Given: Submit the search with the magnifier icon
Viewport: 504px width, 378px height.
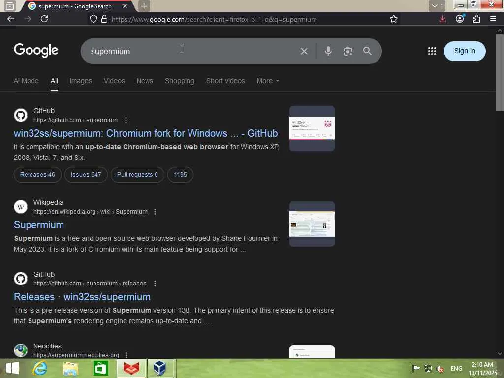Looking at the screenshot, I should pos(367,51).
